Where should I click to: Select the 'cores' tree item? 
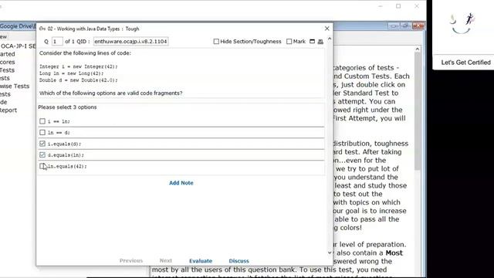click(x=8, y=62)
